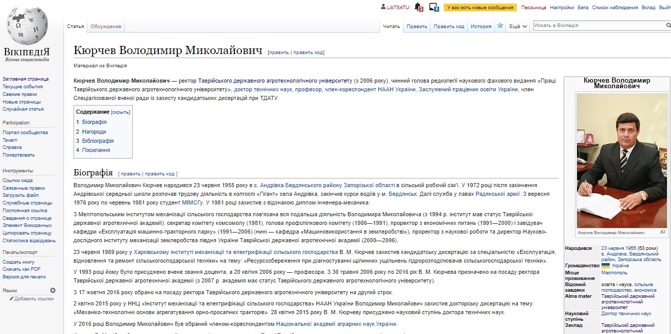Viewport: 671px width, 334px height.
Task: Go to Нагороди in the contents
Action: pos(94,132)
